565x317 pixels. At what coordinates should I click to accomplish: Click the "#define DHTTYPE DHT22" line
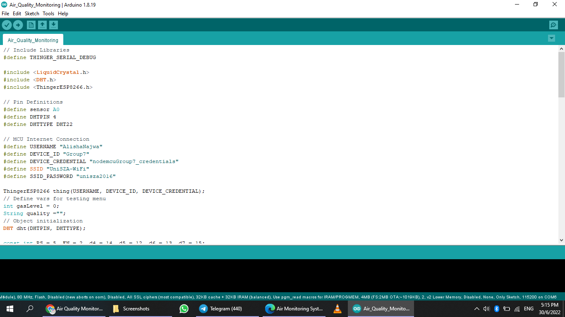coord(38,124)
